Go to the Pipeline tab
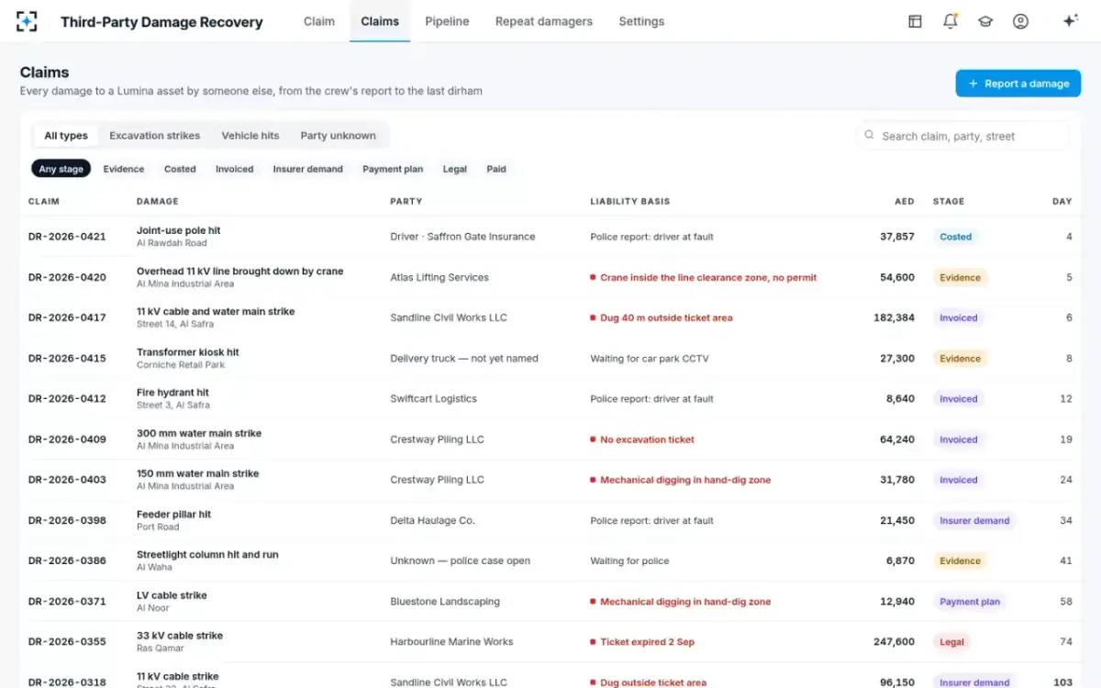1101x688 pixels. point(447,21)
